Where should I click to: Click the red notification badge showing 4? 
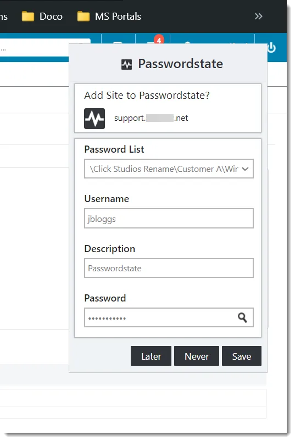[x=159, y=40]
